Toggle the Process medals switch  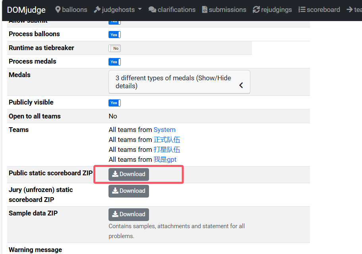(x=114, y=62)
